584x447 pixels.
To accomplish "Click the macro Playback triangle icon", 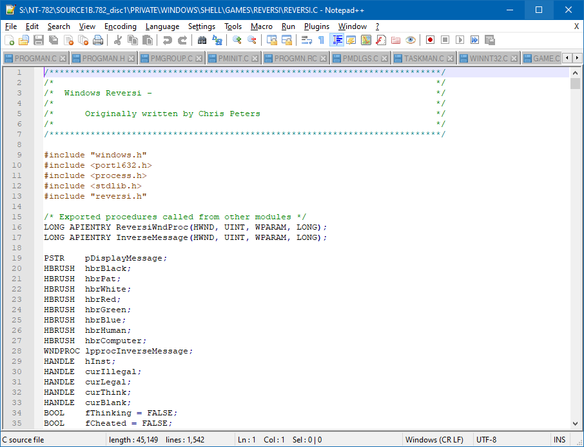I will 460,40.
